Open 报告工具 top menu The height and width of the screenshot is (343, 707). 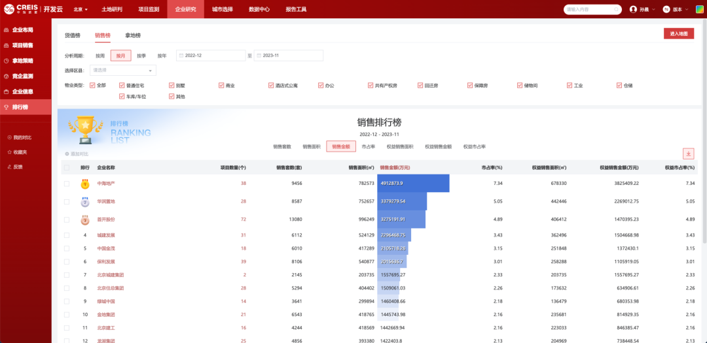297,9
